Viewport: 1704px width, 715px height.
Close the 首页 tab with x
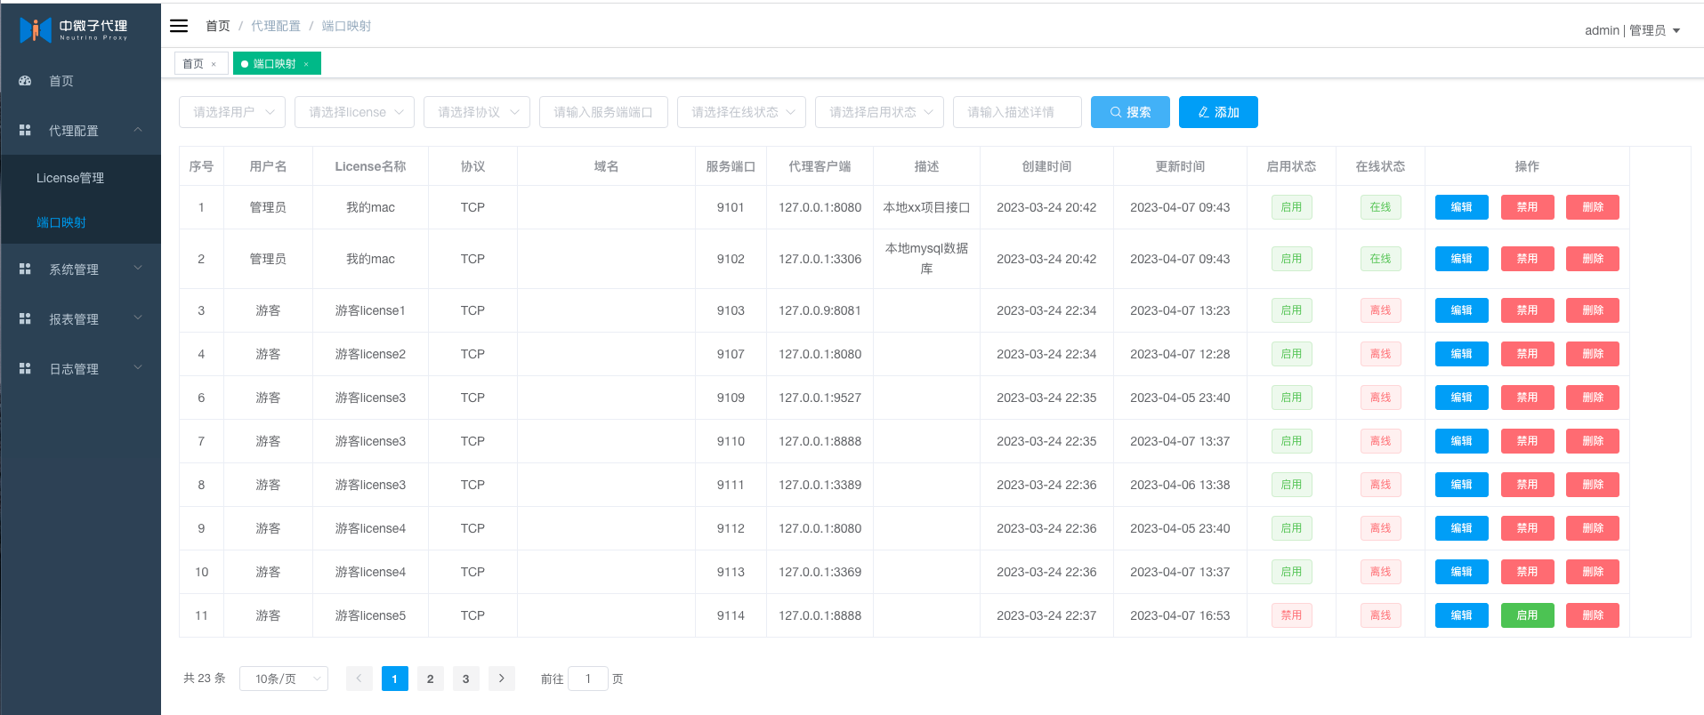coord(214,64)
